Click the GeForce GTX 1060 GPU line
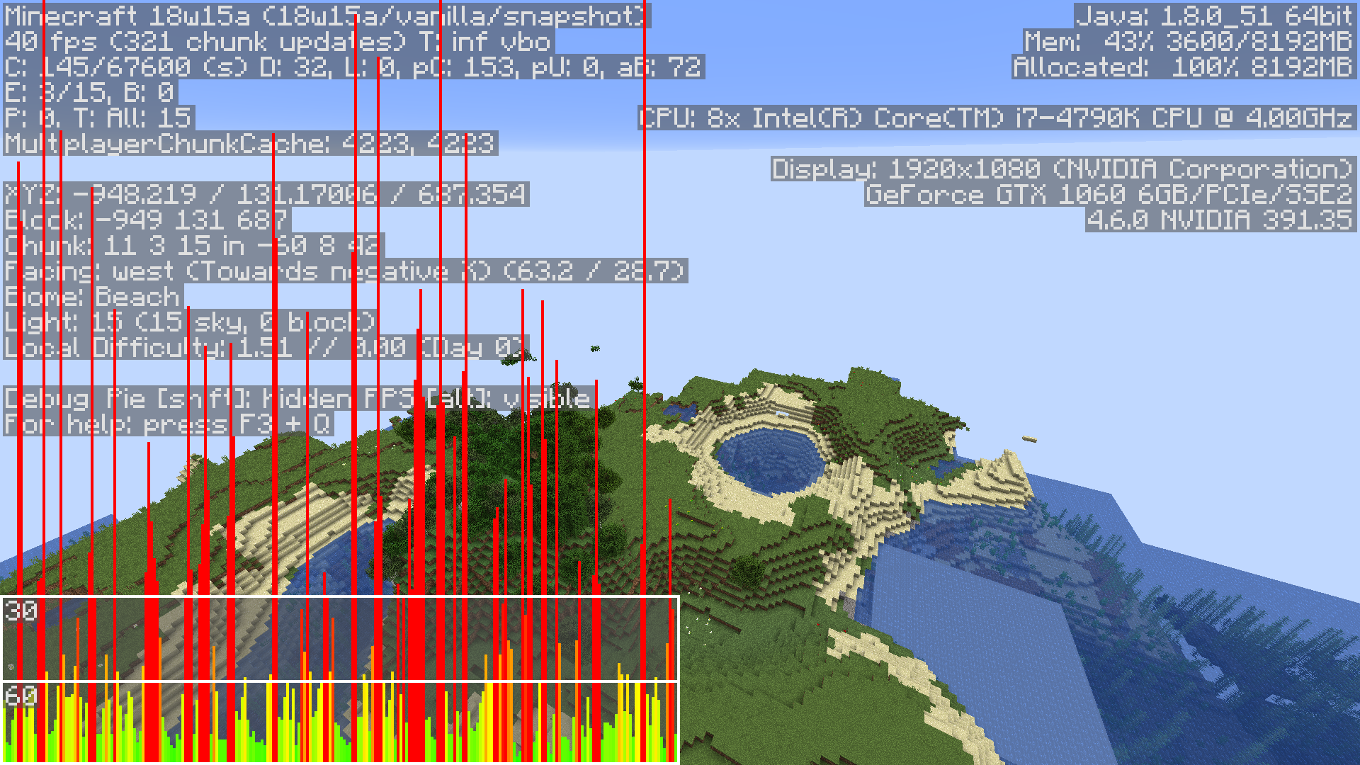1360x765 pixels. [1109, 194]
